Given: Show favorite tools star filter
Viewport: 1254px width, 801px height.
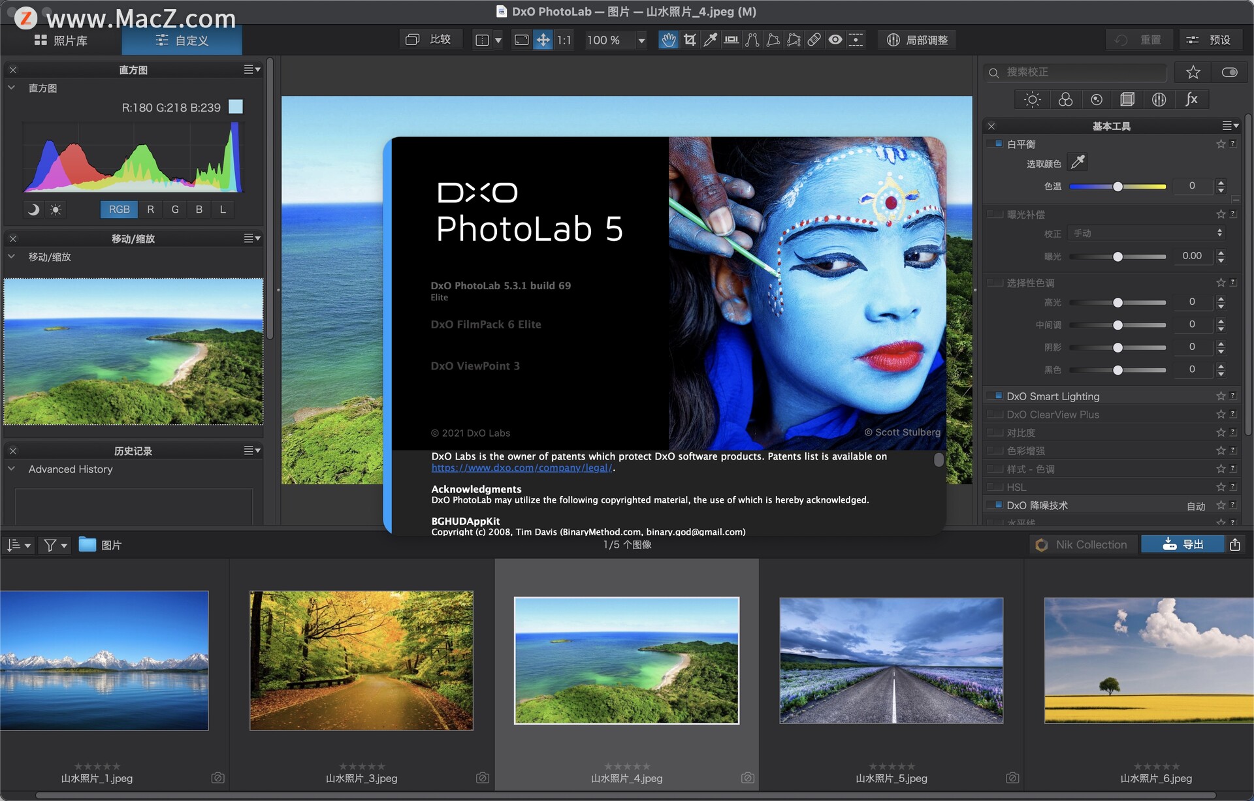Looking at the screenshot, I should click(x=1193, y=72).
